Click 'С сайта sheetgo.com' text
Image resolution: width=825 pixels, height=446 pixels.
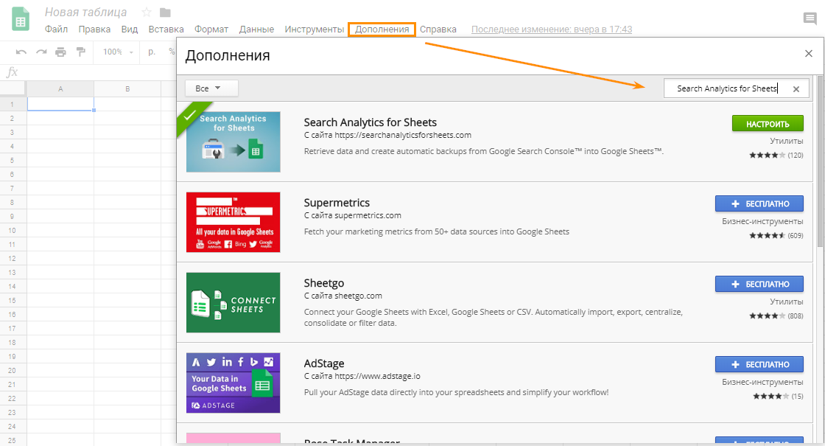[x=343, y=296]
